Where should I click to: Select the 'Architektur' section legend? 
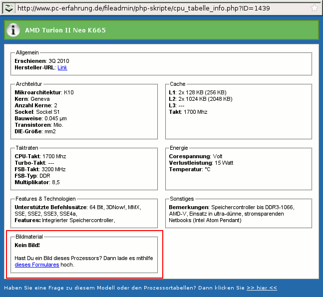point(29,84)
